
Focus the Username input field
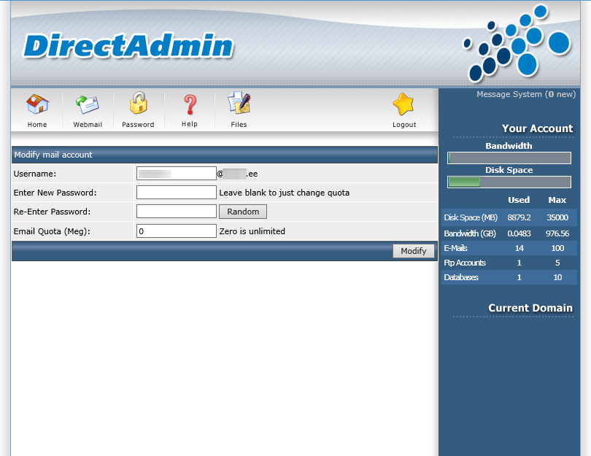[177, 174]
